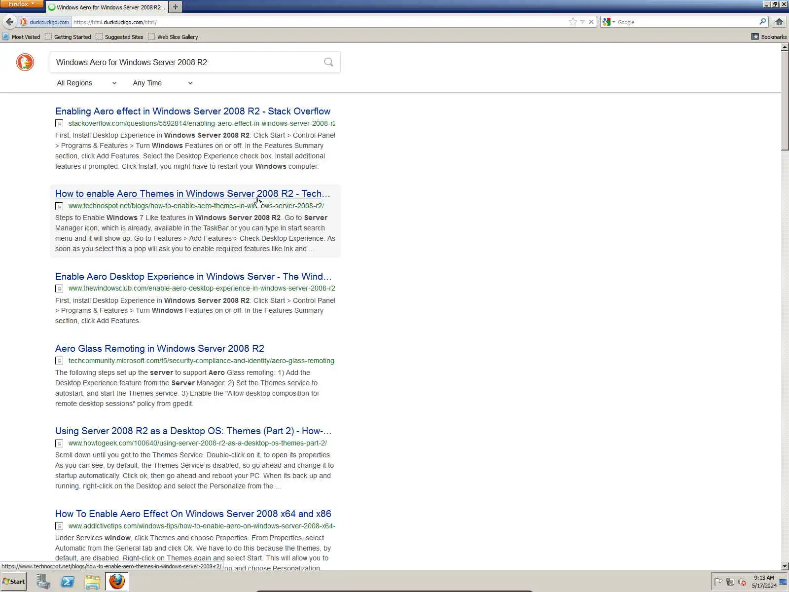Screen dimensions: 789x592
Task: Click the page scrollbar up arrow
Action: click(x=785, y=47)
